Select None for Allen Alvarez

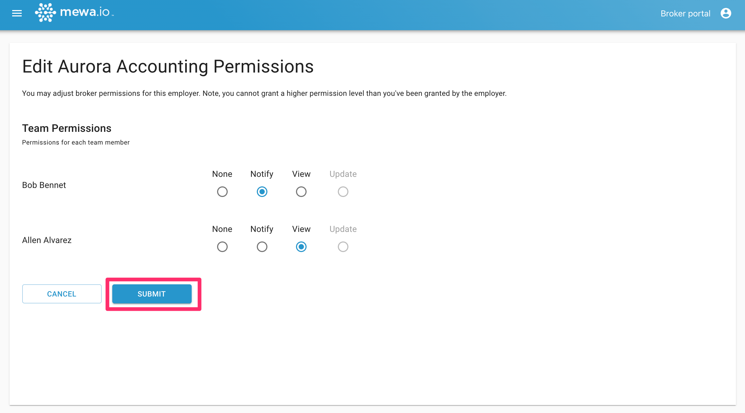222,247
